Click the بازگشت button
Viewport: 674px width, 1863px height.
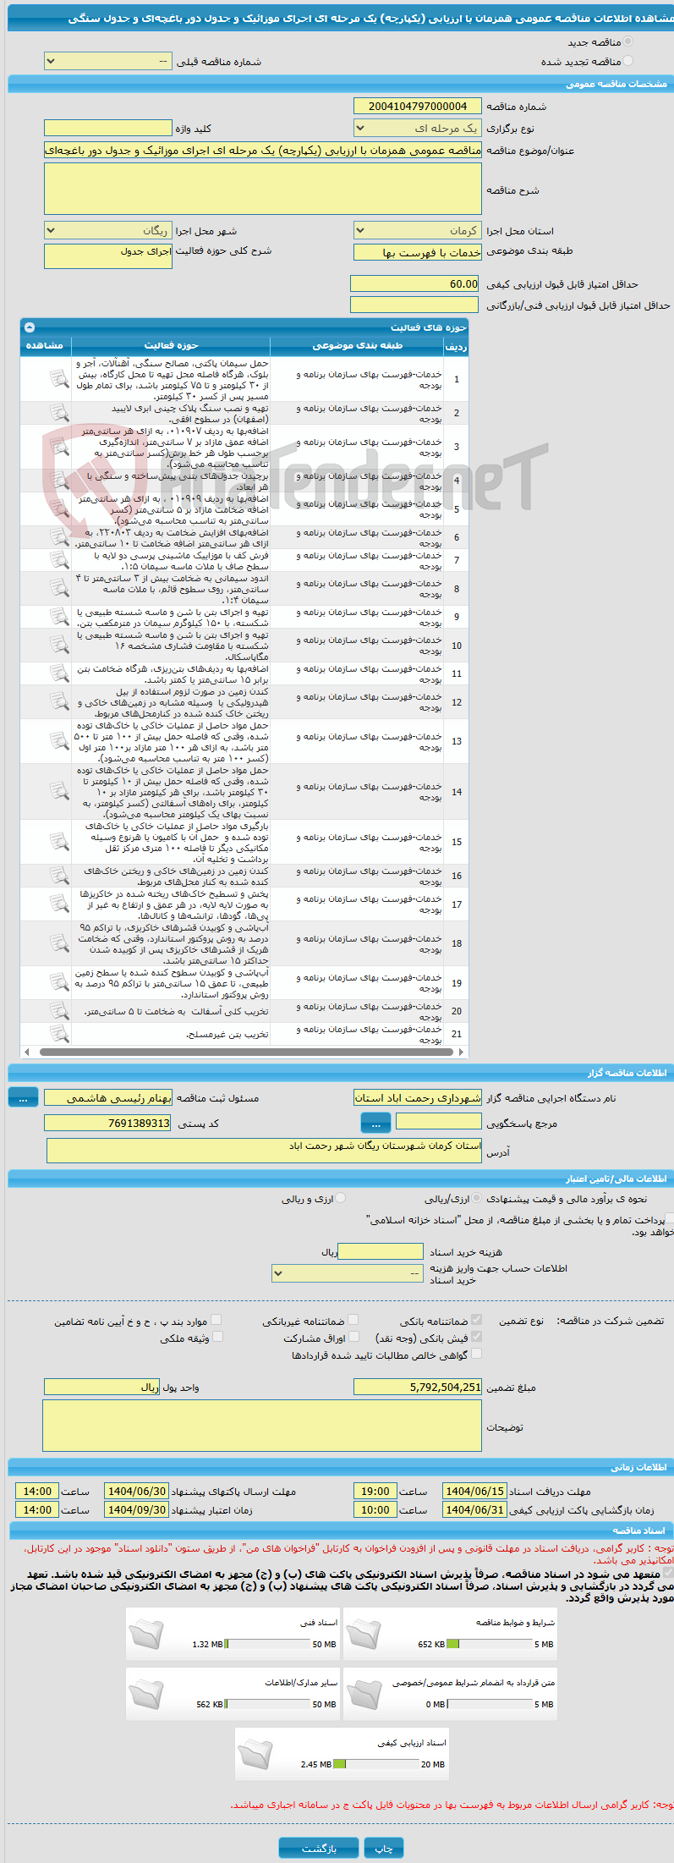click(x=319, y=1849)
